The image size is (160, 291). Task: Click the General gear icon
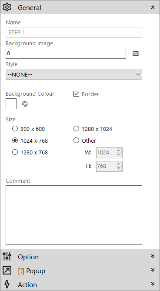7,7
